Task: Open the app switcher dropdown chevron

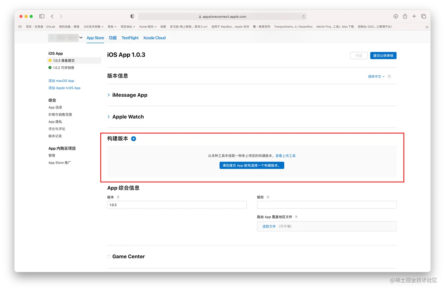Action: tap(81, 38)
